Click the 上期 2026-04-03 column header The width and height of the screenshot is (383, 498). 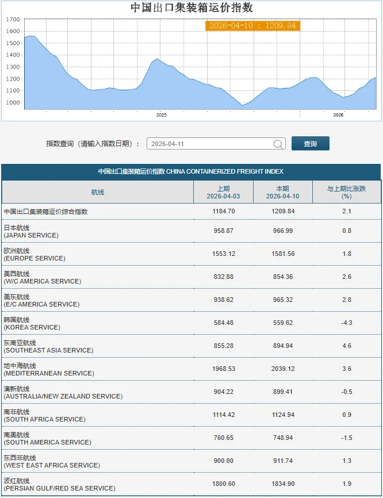tap(223, 192)
